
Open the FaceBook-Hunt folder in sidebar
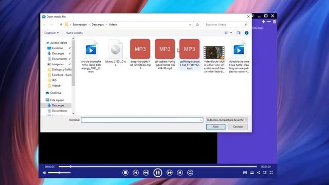point(62,75)
